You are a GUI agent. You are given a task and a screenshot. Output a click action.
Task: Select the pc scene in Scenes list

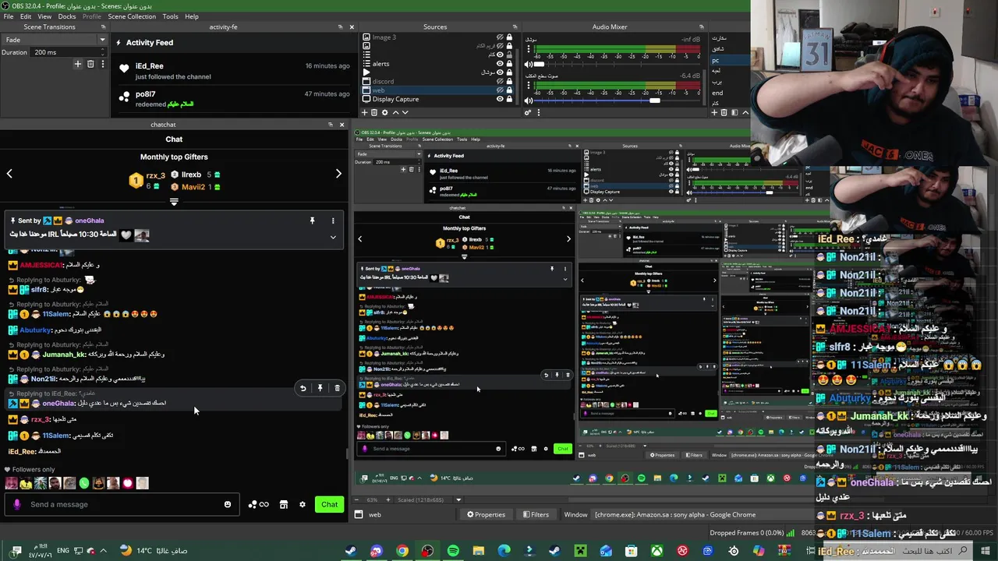pos(728,60)
